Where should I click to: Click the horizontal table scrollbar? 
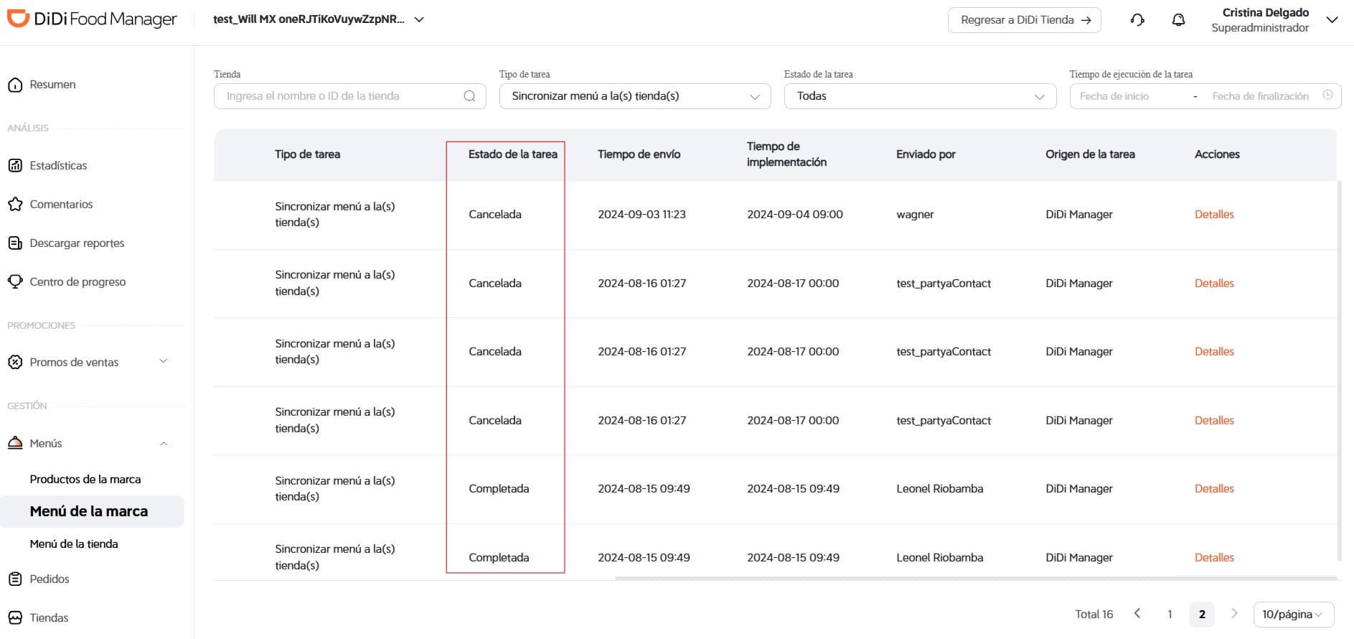pyautogui.click(x=975, y=578)
